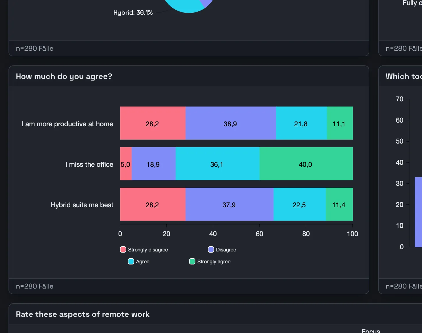Click the "Rate these aspects of remote work" heading
The height and width of the screenshot is (333, 422).
(x=83, y=314)
